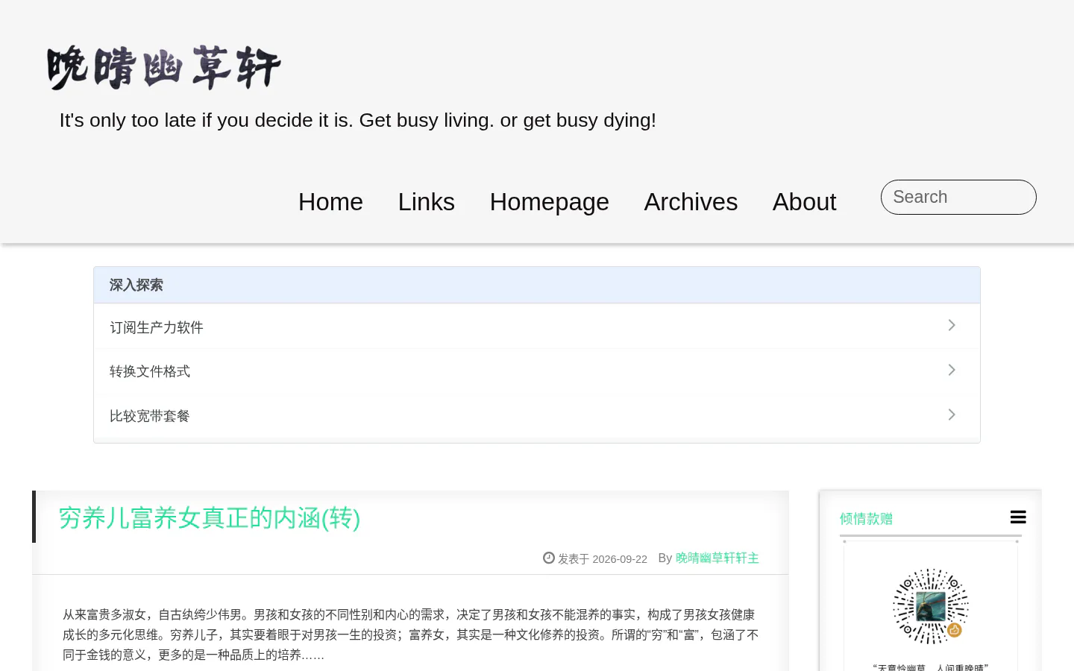
Task: Click the 深入探索 panel header
Action: click(x=537, y=285)
